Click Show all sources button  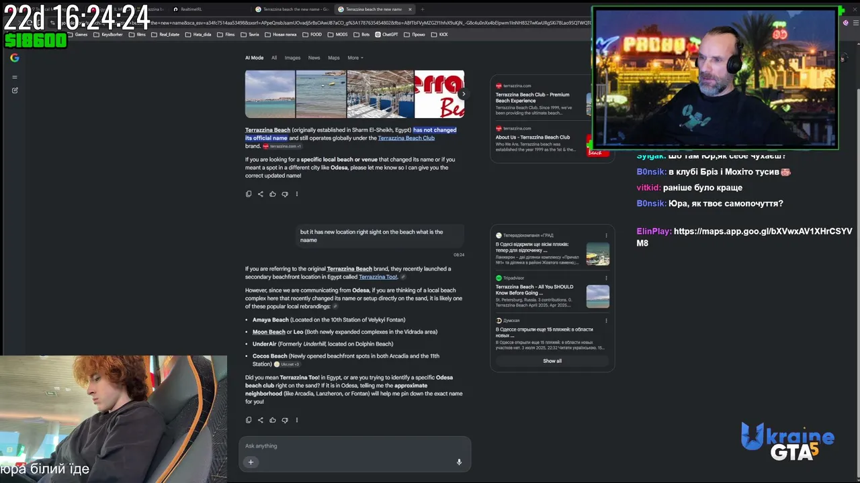click(x=552, y=361)
